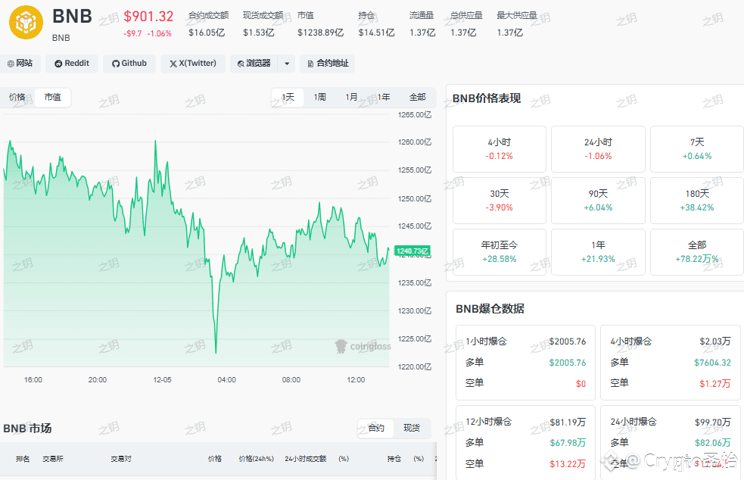
Task: Click the 年初至今 performance card
Action: 500,252
